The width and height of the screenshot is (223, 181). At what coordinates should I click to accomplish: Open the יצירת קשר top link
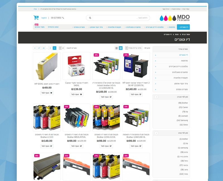coord(166,9)
